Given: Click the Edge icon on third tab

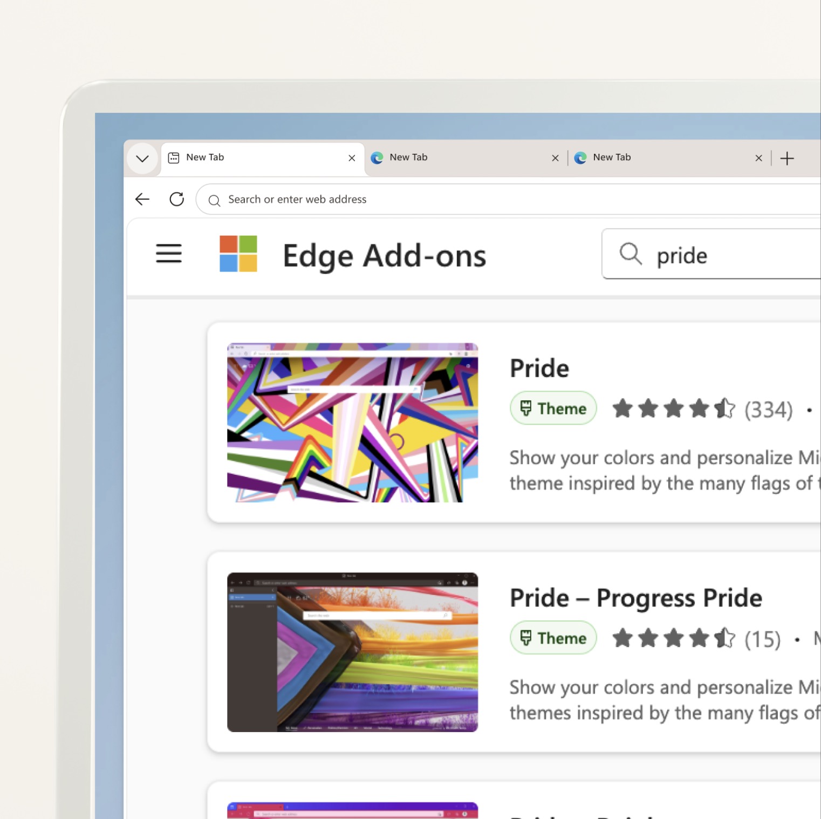Looking at the screenshot, I should click(x=580, y=158).
